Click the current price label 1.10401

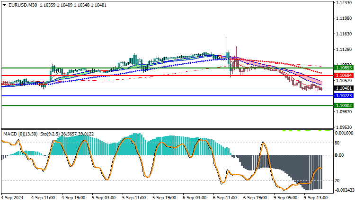(344, 88)
